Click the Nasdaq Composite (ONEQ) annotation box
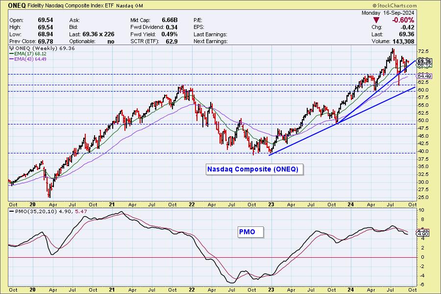This screenshot has width=441, height=294. click(254, 170)
